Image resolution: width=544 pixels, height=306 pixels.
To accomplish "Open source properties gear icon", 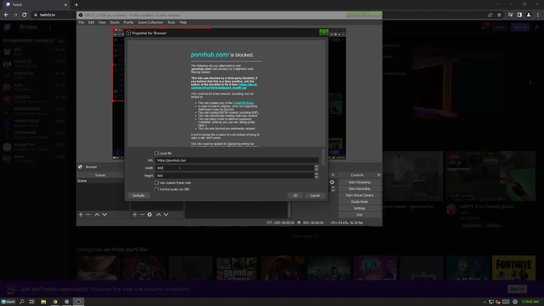I will [x=150, y=214].
